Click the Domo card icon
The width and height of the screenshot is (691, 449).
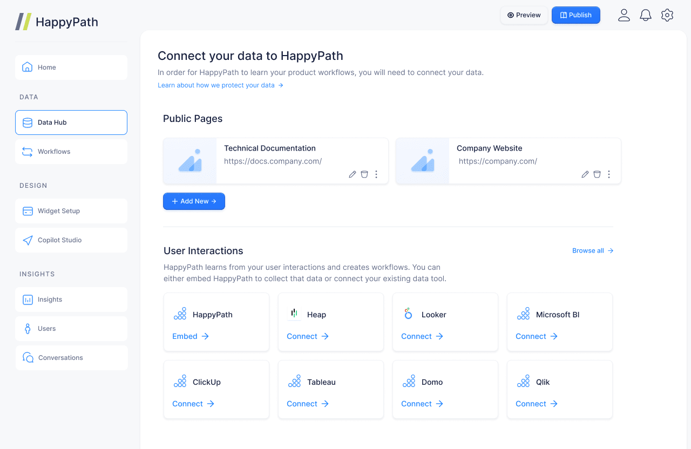tap(409, 381)
